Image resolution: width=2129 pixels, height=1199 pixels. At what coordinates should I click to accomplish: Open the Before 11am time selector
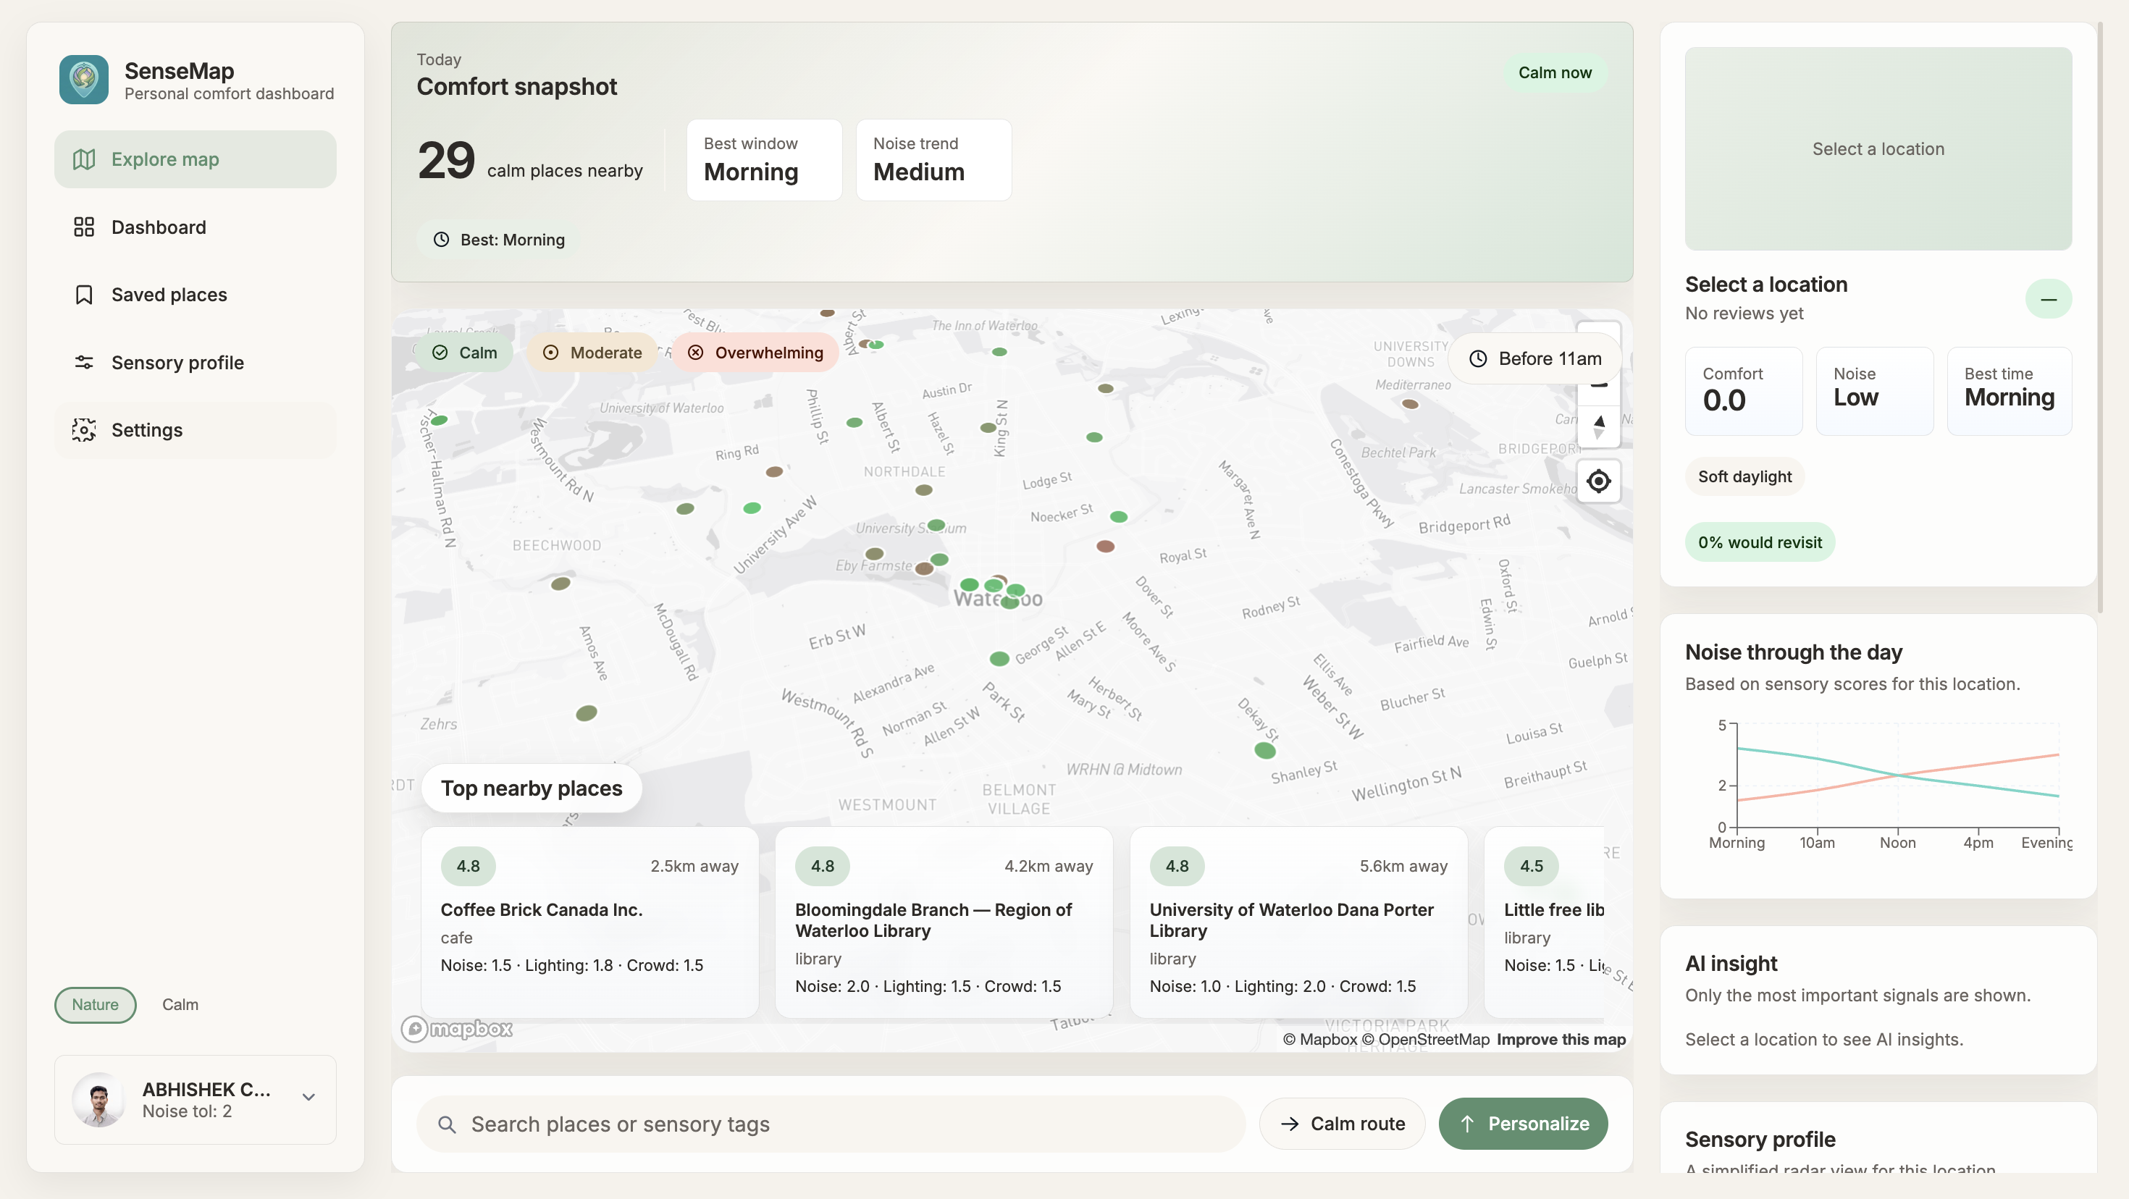click(x=1534, y=358)
